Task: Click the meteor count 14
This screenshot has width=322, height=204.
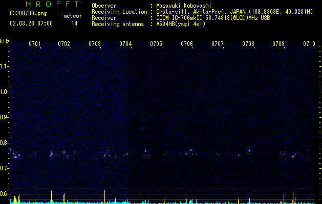Action: tap(75, 23)
